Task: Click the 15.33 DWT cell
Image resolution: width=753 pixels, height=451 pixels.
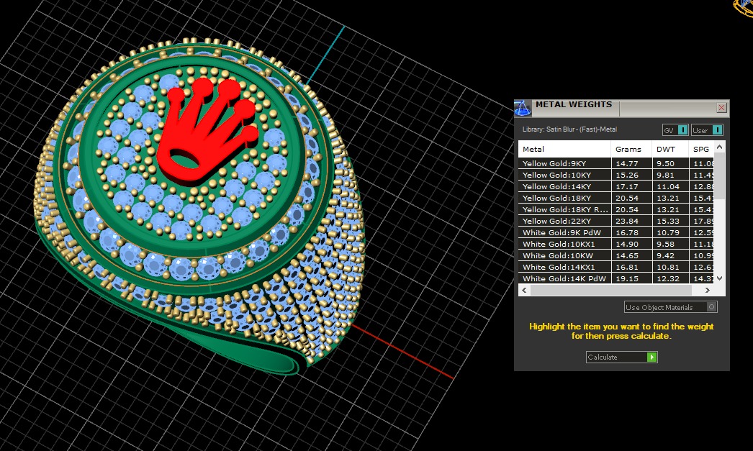Action: (670, 221)
